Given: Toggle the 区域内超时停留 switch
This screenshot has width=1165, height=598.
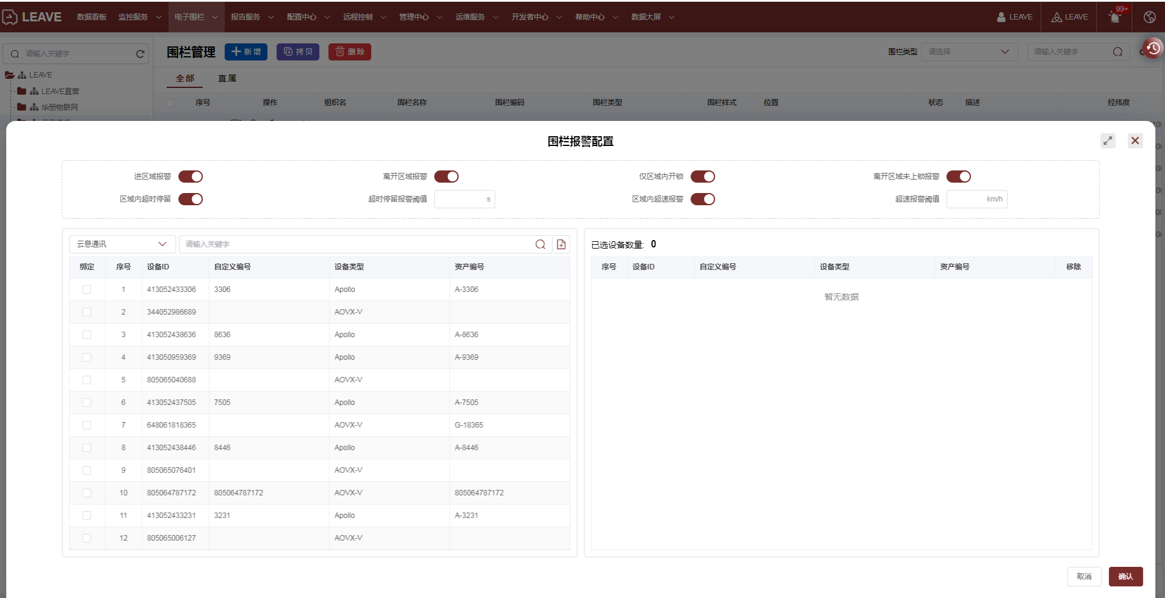Looking at the screenshot, I should (x=191, y=199).
